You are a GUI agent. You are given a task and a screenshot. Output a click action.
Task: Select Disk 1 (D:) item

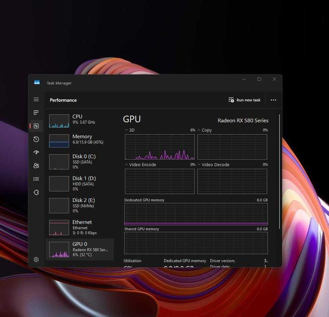pyautogui.click(x=80, y=184)
